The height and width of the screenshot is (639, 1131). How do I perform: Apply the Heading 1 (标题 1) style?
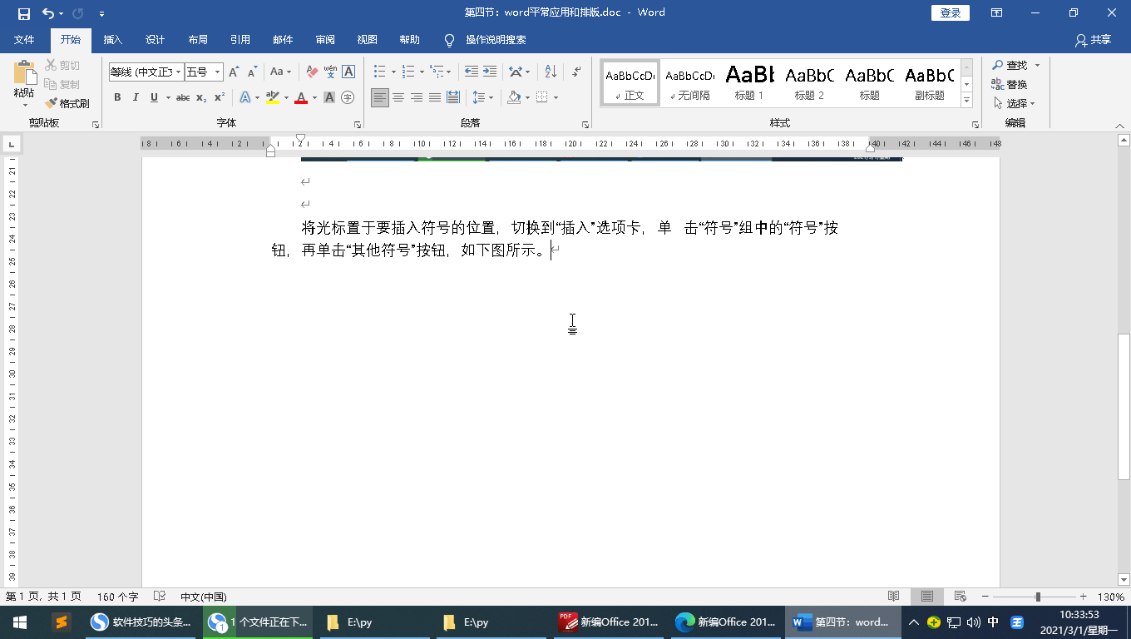(x=749, y=82)
